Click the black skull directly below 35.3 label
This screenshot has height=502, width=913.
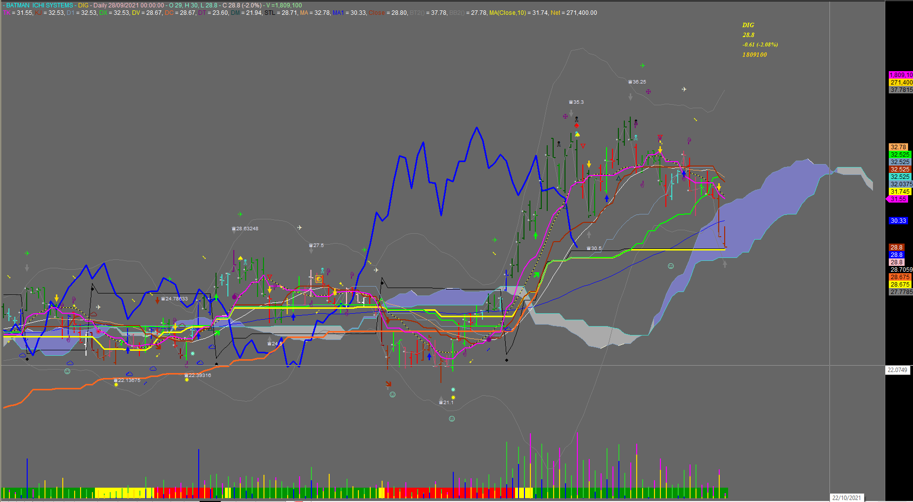click(576, 119)
